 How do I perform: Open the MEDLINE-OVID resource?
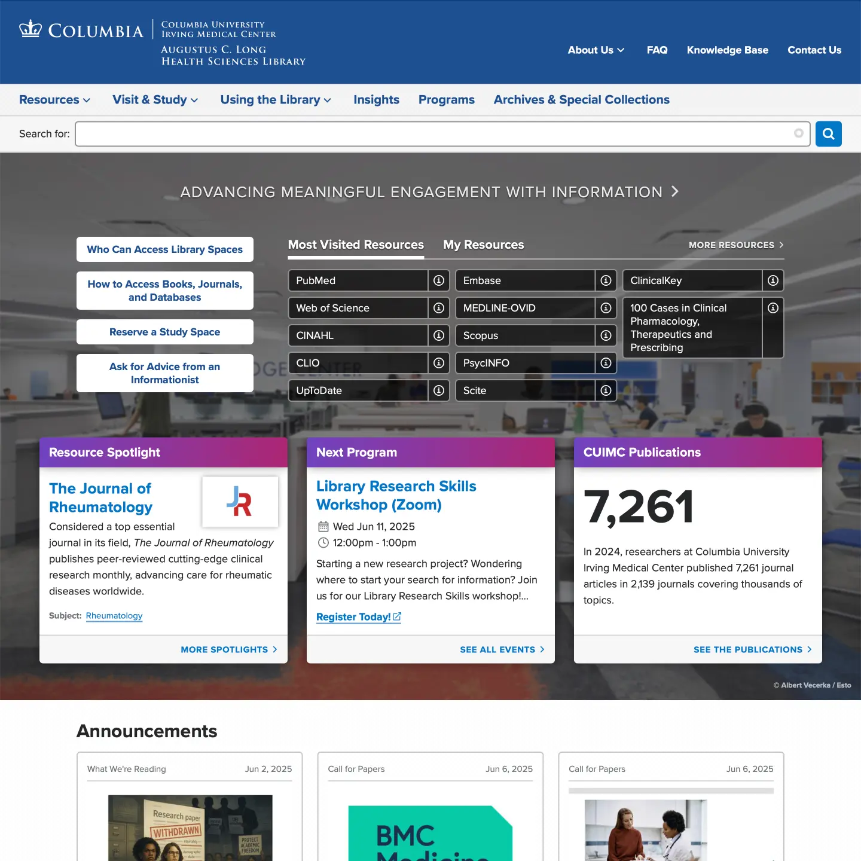coord(525,308)
